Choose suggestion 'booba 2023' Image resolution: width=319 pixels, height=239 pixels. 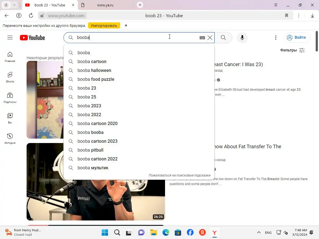tap(139, 106)
